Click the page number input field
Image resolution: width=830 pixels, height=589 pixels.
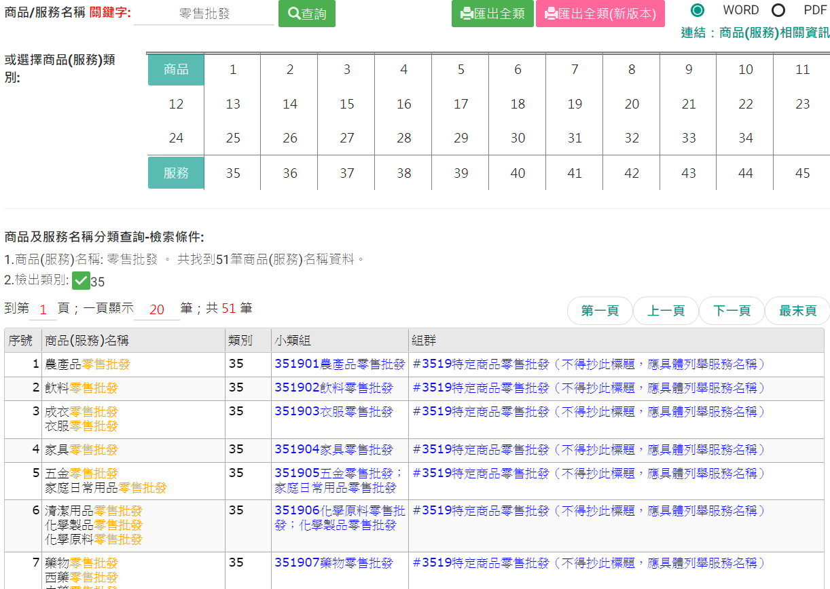[43, 309]
